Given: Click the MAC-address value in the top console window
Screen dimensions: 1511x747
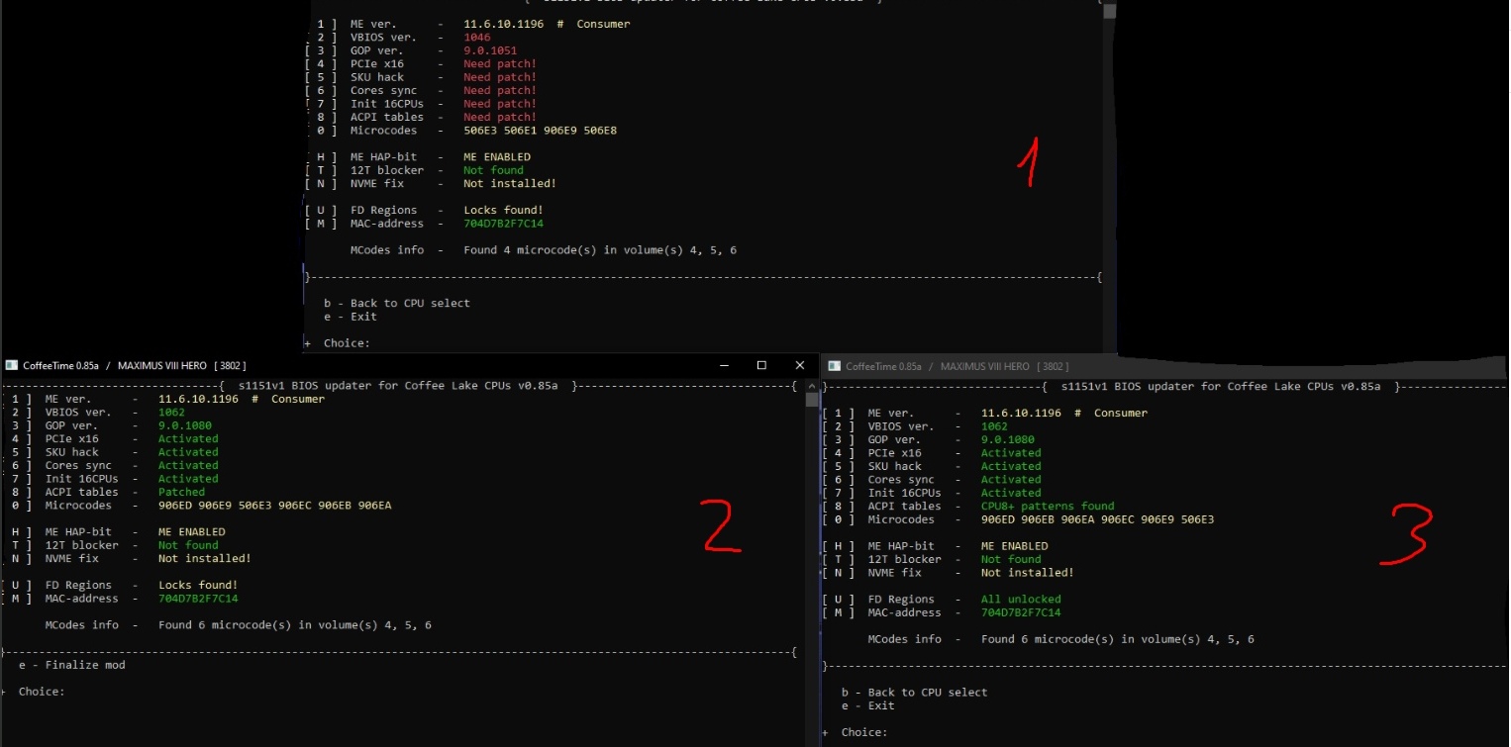Looking at the screenshot, I should click(x=503, y=224).
